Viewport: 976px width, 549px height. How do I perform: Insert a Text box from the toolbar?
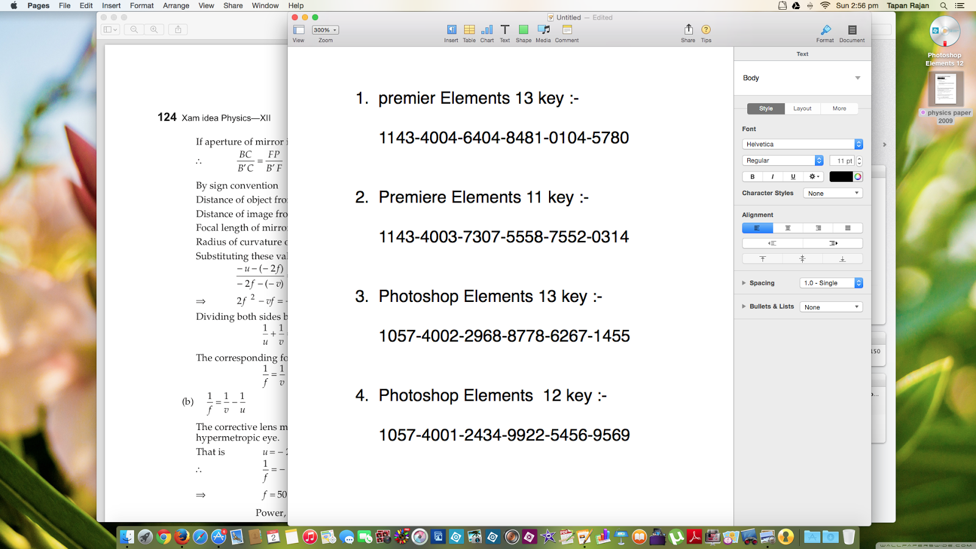tap(505, 30)
